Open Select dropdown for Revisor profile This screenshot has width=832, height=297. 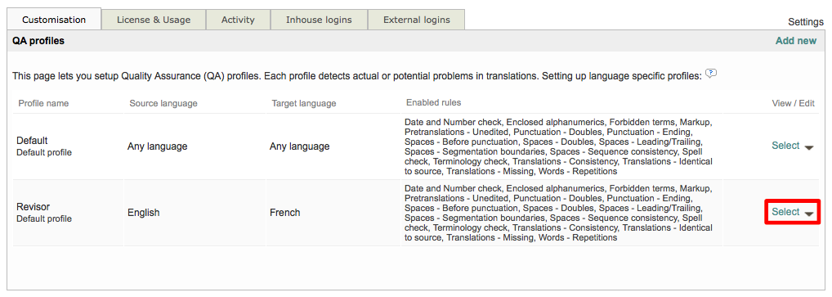point(793,212)
